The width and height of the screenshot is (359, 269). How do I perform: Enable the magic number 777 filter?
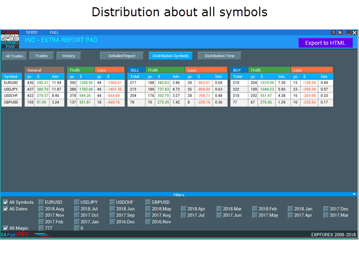tap(41, 228)
